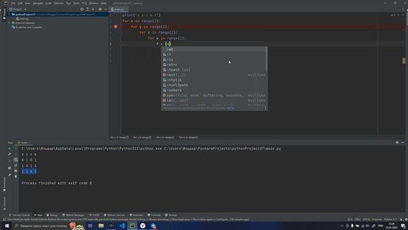Open the Navigate menu
This screenshot has height=230, width=408.
pyautogui.click(x=38, y=3)
